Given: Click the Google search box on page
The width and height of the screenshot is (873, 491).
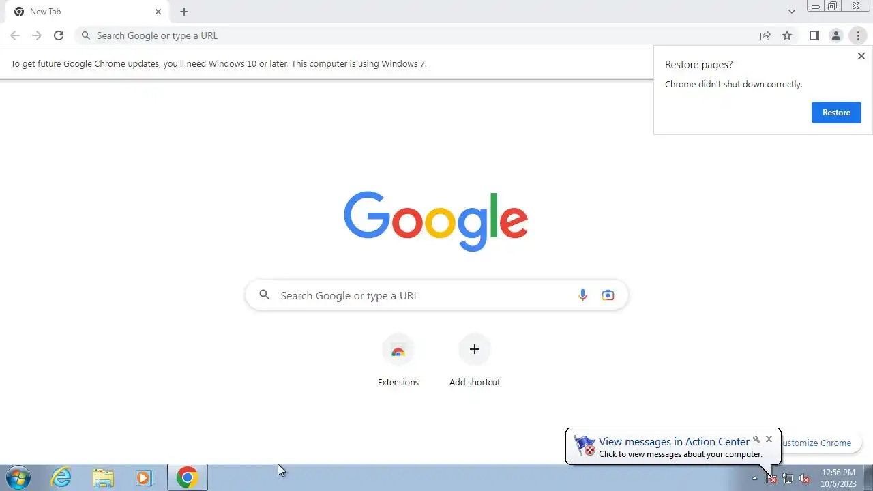Looking at the screenshot, I should (436, 295).
